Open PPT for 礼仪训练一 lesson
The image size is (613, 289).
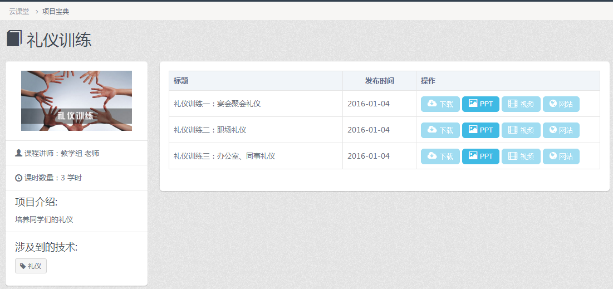pos(480,104)
